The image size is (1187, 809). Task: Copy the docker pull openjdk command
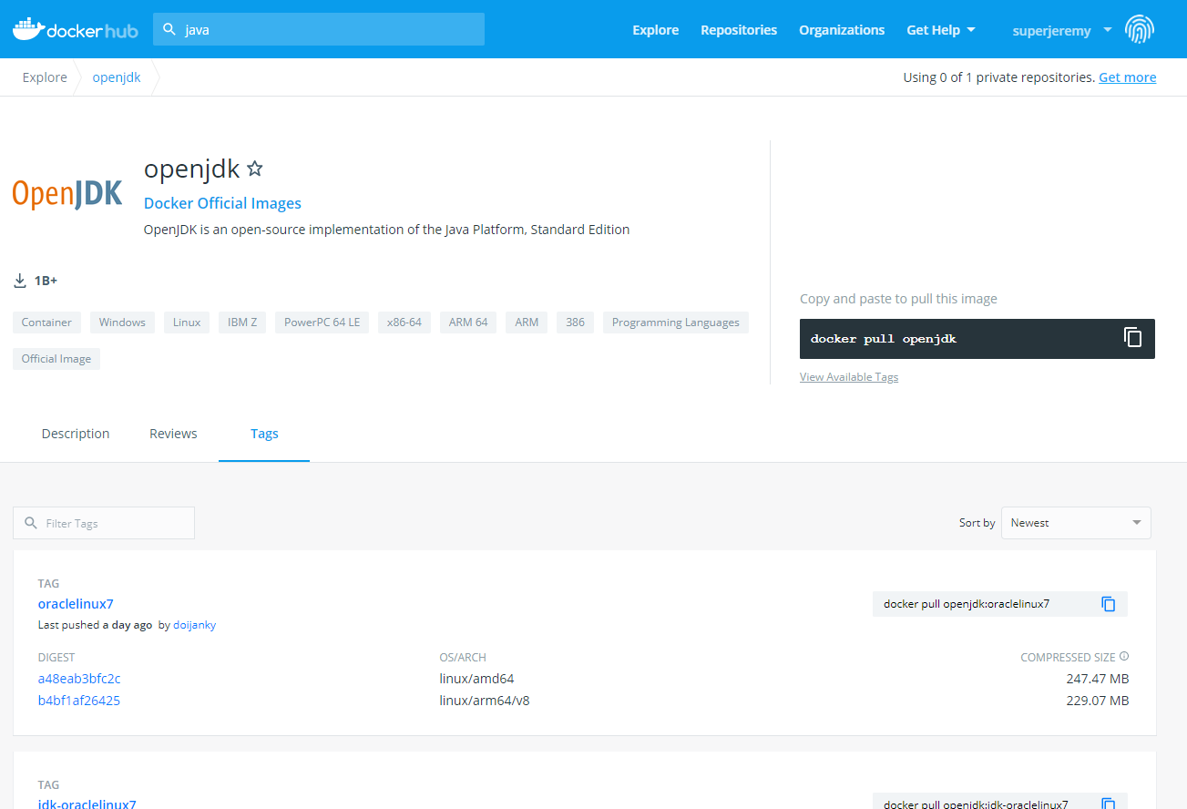click(1132, 338)
